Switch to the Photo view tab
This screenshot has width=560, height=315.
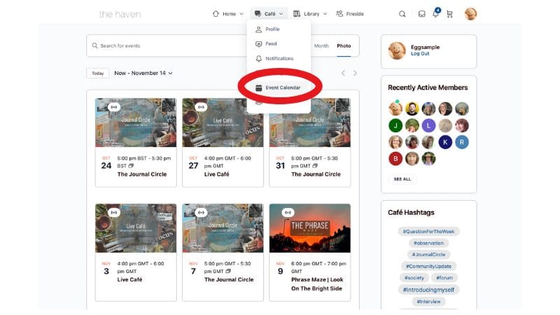344,45
